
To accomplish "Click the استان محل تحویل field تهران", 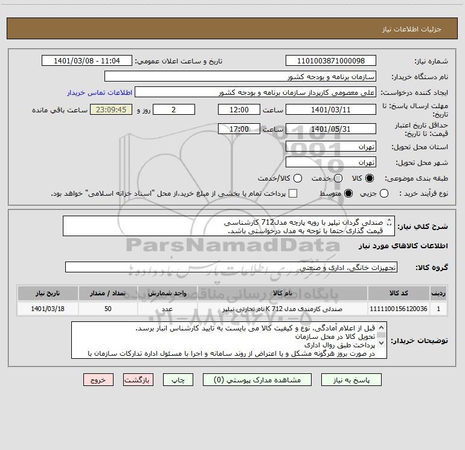I will 331,147.
